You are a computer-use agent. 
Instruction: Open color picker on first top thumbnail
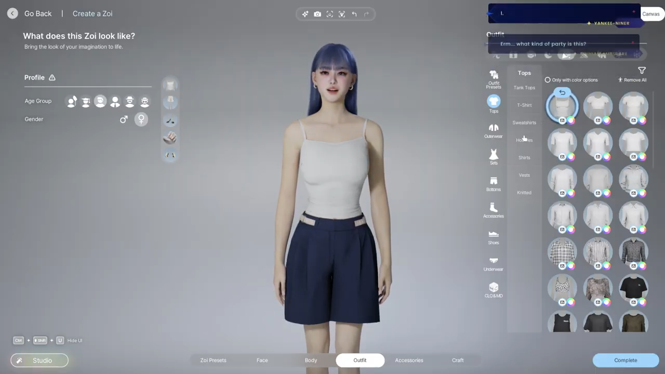pos(571,121)
